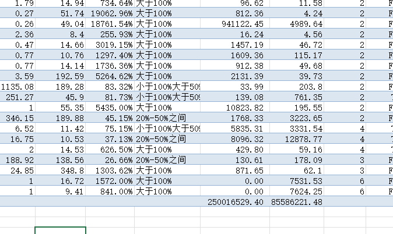Click the cell containing 251.27

click(17, 97)
